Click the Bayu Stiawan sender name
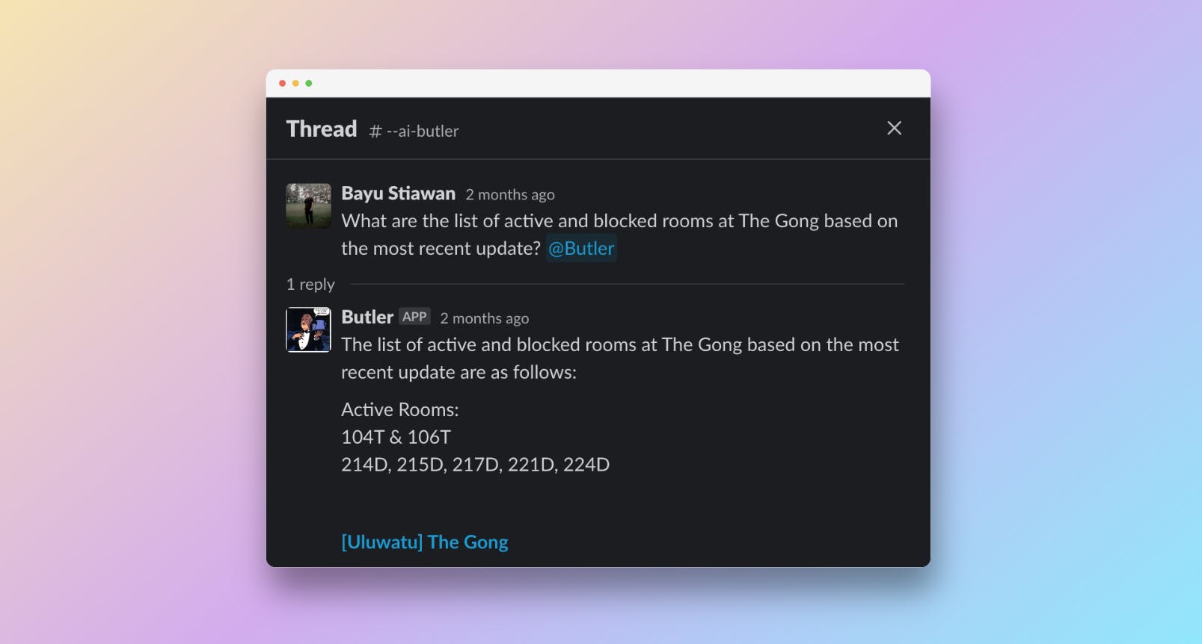Image resolution: width=1202 pixels, height=644 pixels. pos(398,193)
